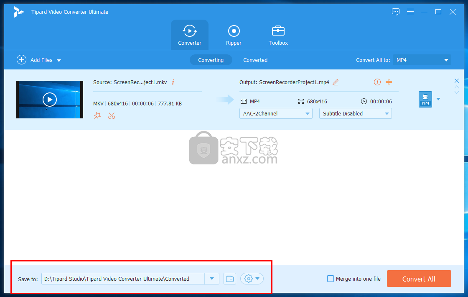468x297 pixels.
Task: Play the ScreenRecorderProject1 video thumbnail
Action: [x=50, y=100]
